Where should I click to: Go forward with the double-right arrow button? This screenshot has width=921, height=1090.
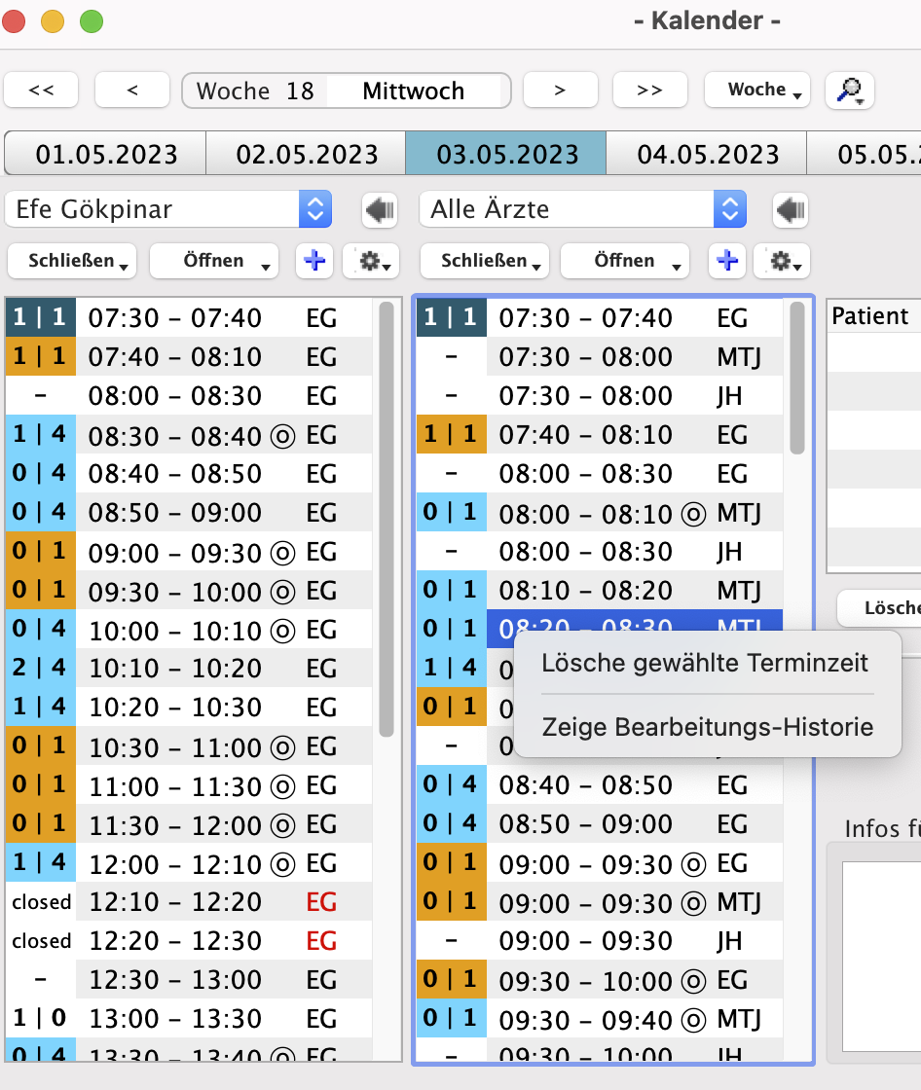coord(649,91)
